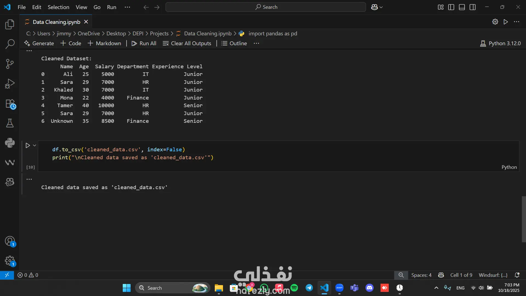Viewport: 526px width, 296px height.
Task: Open Run and Debug view
Action: click(10, 84)
